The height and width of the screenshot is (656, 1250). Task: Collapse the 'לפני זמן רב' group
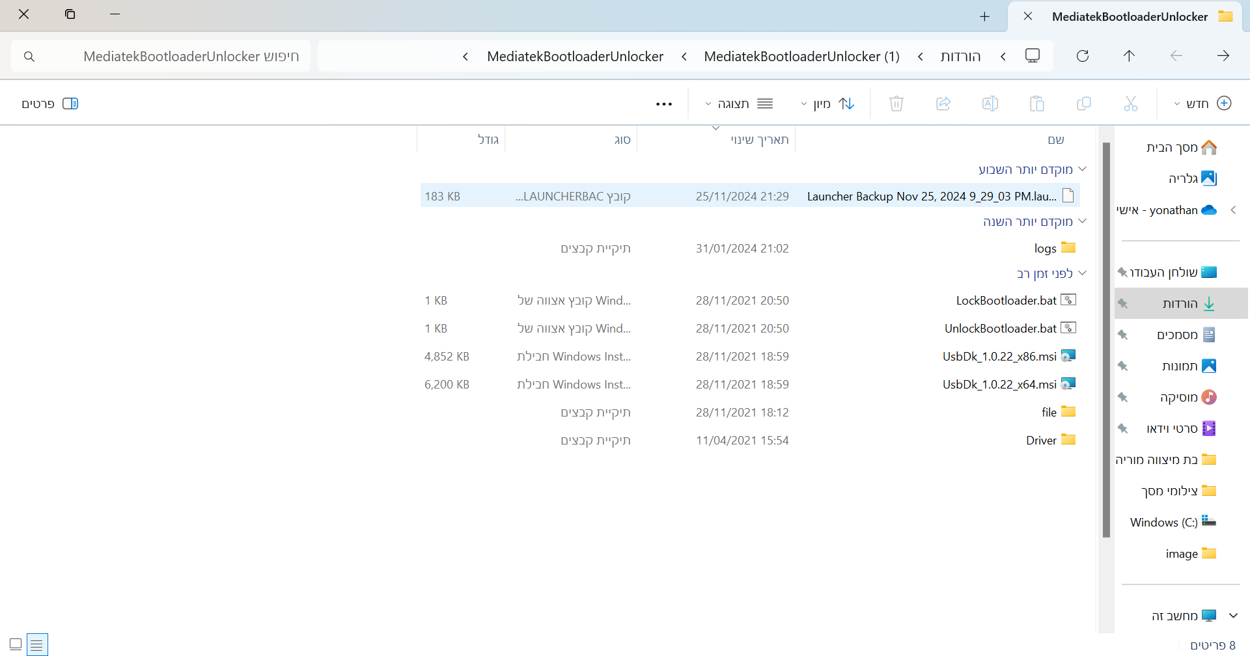coord(1082,273)
